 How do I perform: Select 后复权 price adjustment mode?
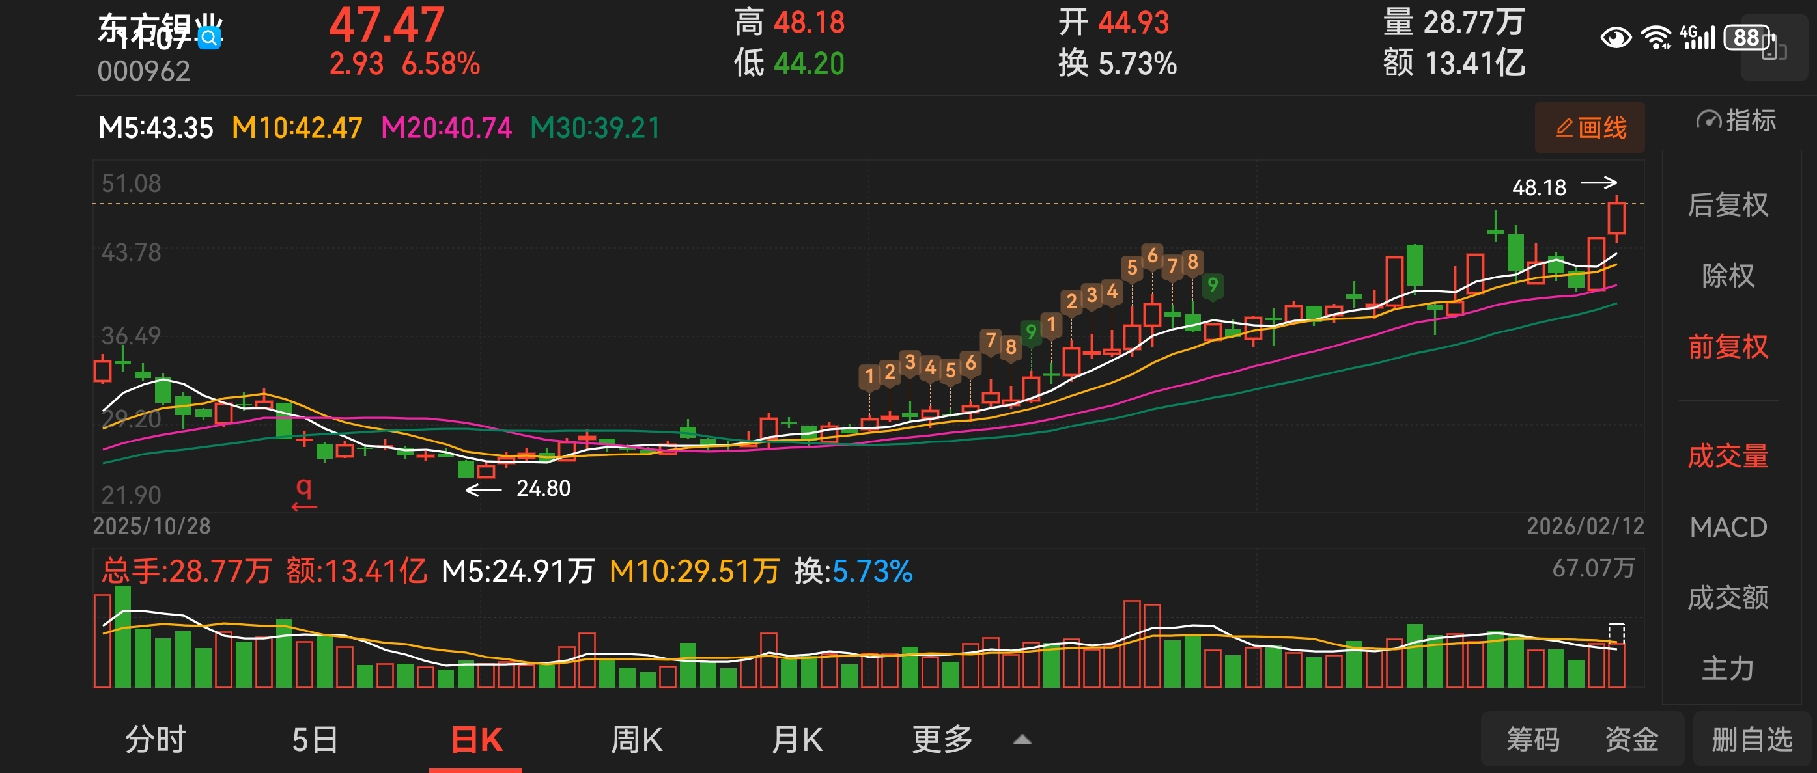1727,205
